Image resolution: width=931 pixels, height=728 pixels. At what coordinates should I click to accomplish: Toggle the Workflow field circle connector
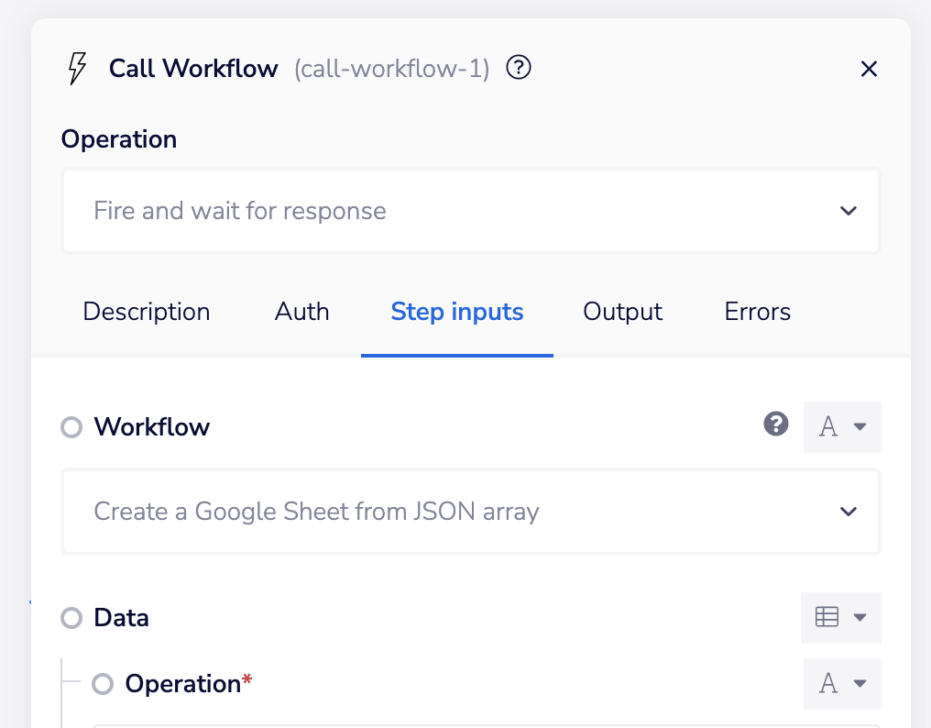coord(71,427)
